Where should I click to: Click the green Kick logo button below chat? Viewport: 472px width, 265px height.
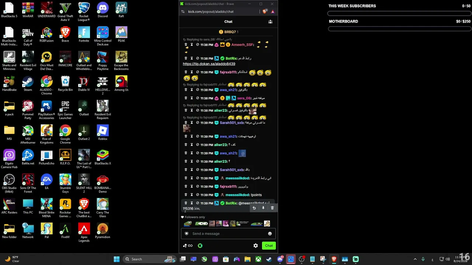click(200, 246)
